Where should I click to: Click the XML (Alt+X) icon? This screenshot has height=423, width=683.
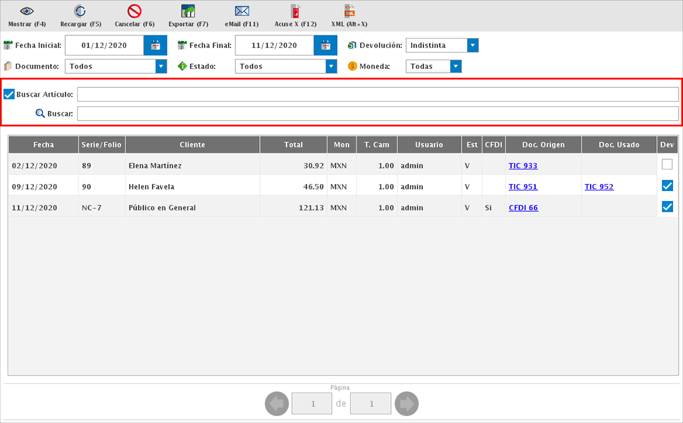349,11
